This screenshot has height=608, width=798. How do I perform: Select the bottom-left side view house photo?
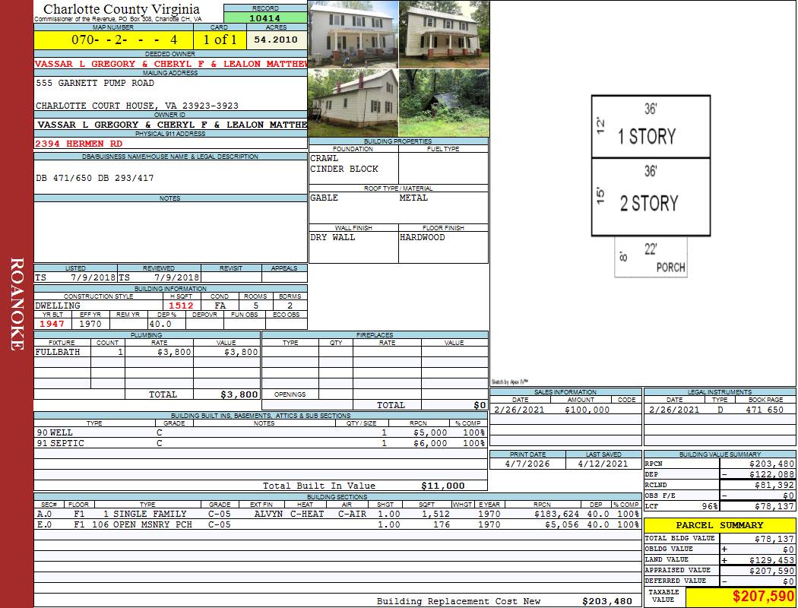[353, 103]
